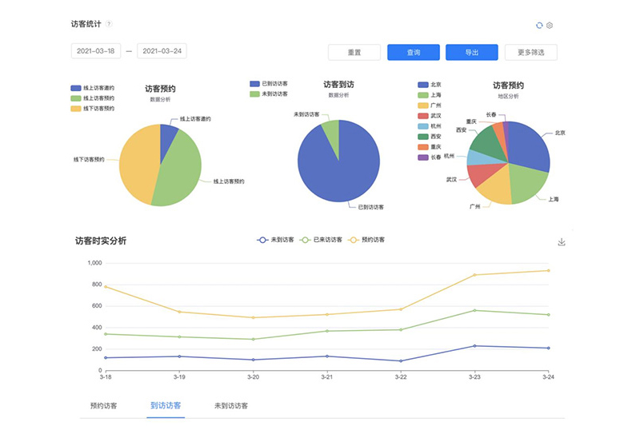Toggle 已到访访客 legend entry
This screenshot has width=640, height=426.
[269, 84]
